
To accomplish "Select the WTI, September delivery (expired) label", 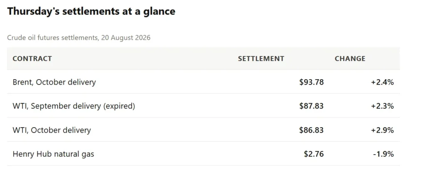I will [x=74, y=106].
